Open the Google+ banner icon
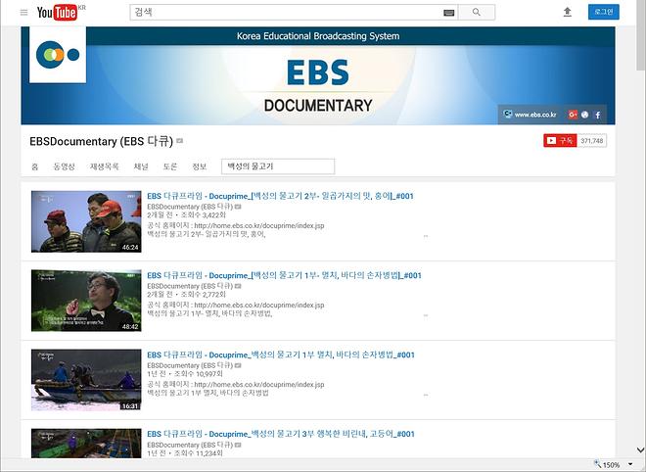 (x=573, y=115)
